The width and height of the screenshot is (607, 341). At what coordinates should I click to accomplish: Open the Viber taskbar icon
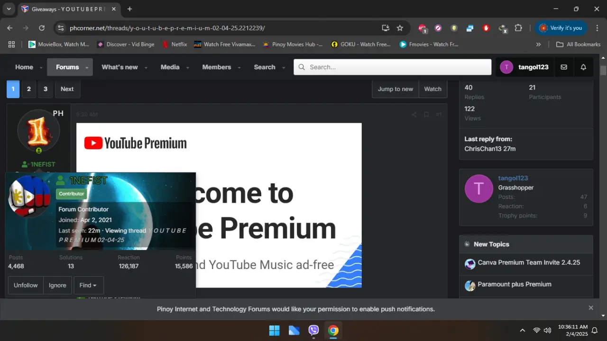313,330
